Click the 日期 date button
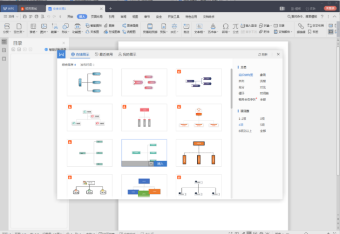Screen dimensions: 340x234 click(x=279, y=25)
